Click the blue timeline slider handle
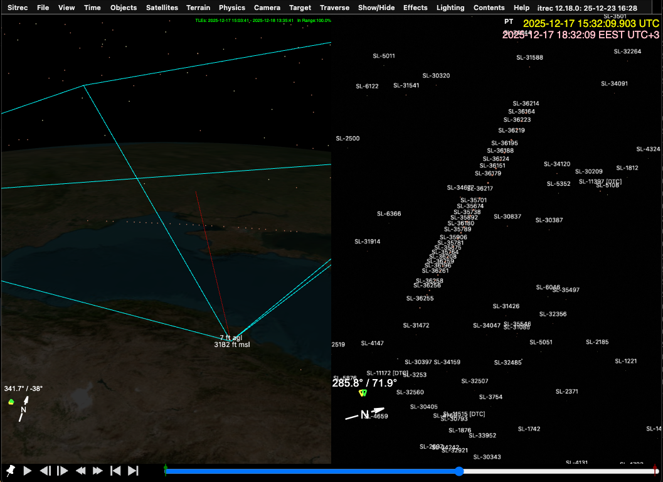Image resolution: width=663 pixels, height=482 pixels. [459, 471]
